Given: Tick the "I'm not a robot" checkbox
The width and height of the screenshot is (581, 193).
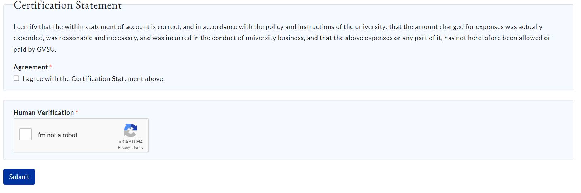Looking at the screenshot, I should tap(25, 135).
